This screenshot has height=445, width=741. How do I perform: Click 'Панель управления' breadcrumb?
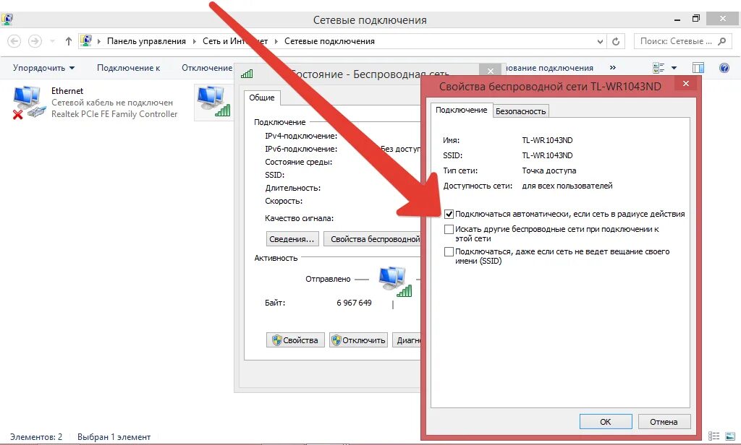click(146, 41)
